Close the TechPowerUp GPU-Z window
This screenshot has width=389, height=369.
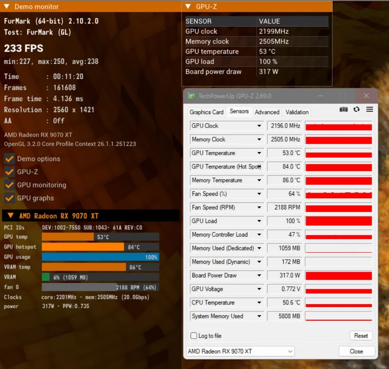(x=366, y=96)
